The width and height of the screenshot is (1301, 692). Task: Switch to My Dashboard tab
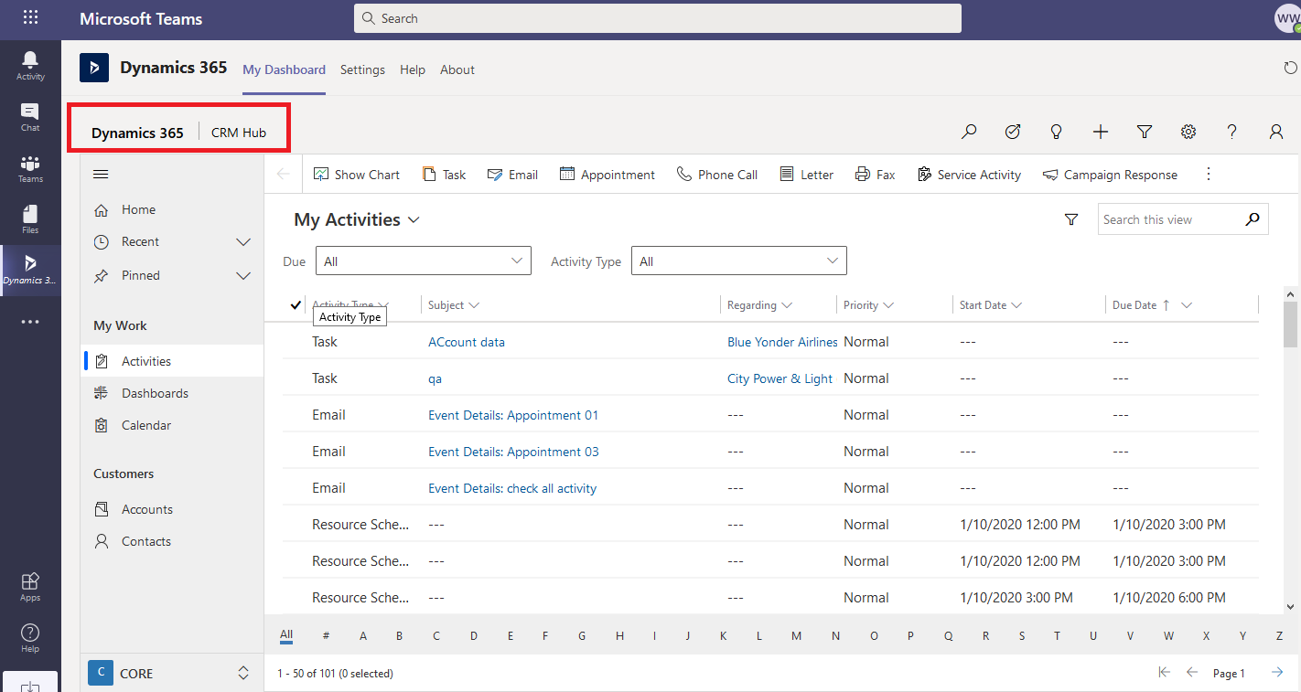tap(284, 69)
